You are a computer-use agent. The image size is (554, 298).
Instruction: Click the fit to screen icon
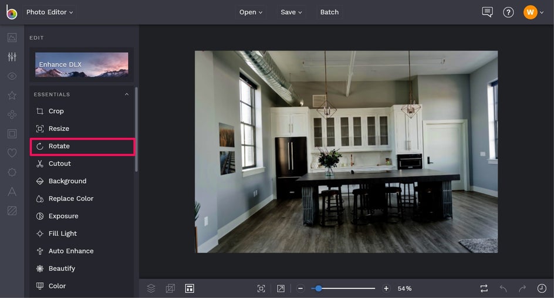point(261,289)
